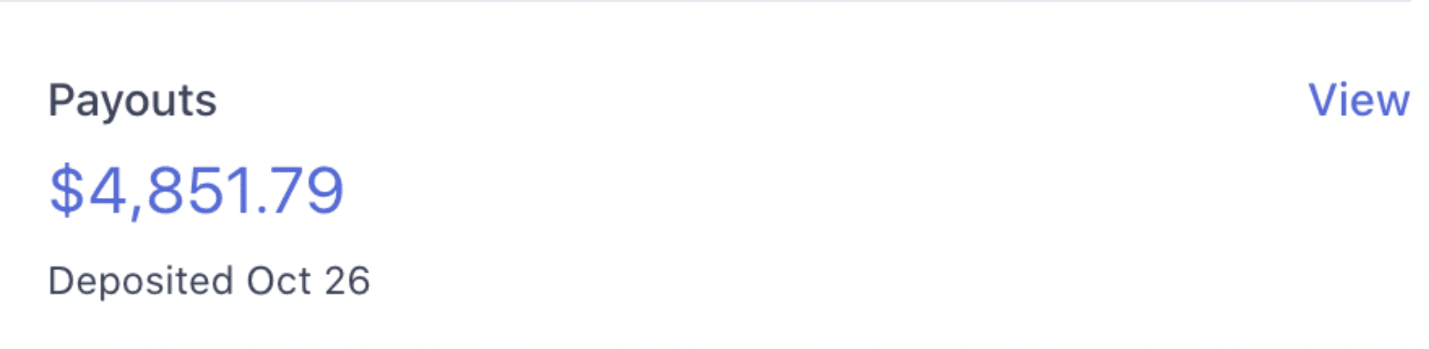
Task: Select the Payouts card title text
Action: 133,101
